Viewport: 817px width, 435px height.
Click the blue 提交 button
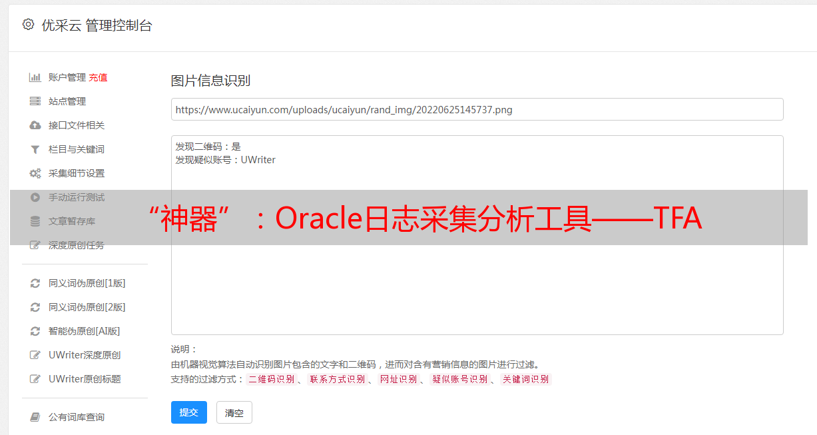point(189,412)
